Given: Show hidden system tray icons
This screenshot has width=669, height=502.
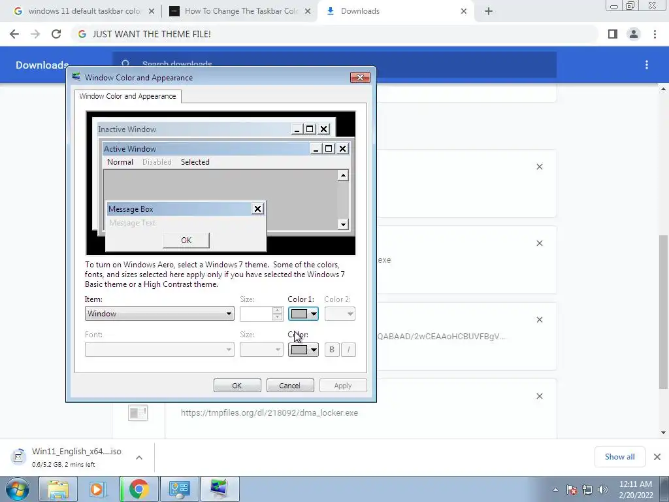Looking at the screenshot, I should pos(555,490).
